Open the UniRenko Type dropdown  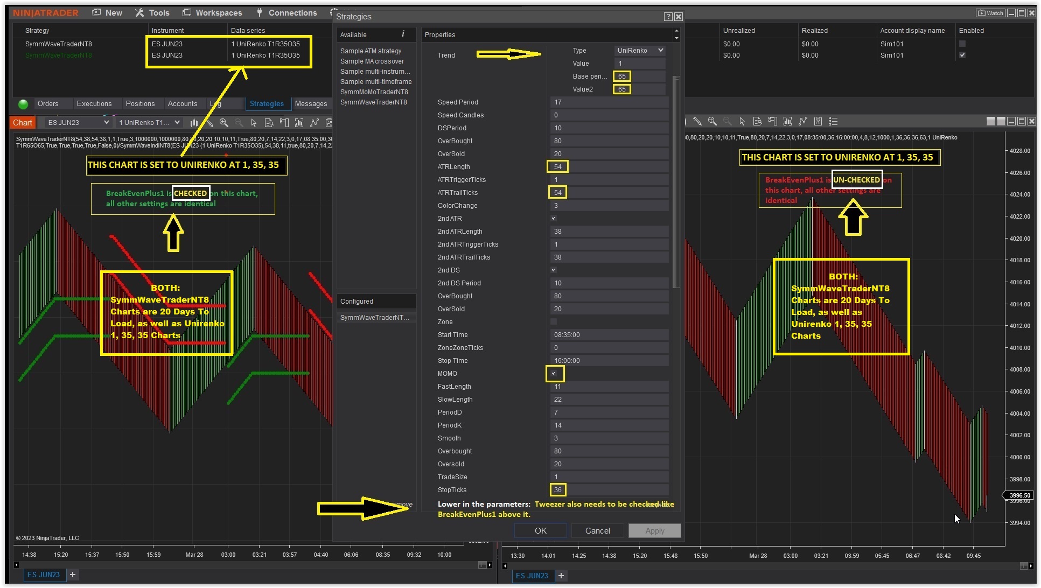(640, 51)
